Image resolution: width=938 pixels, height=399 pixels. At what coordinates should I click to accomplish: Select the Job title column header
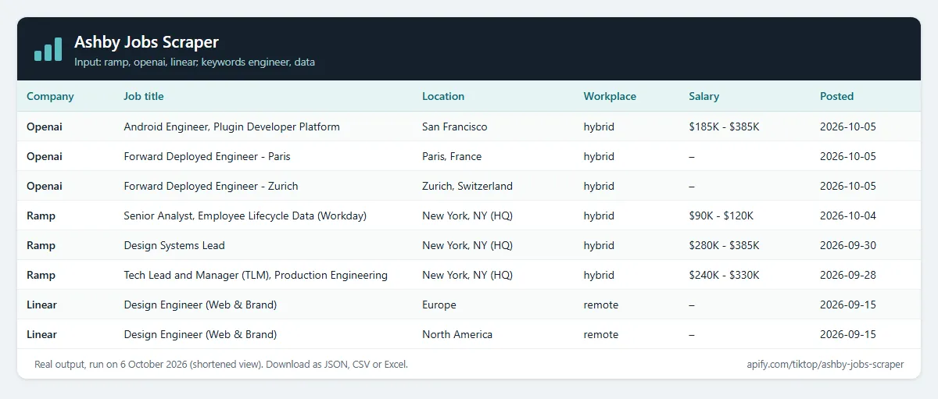(x=144, y=97)
